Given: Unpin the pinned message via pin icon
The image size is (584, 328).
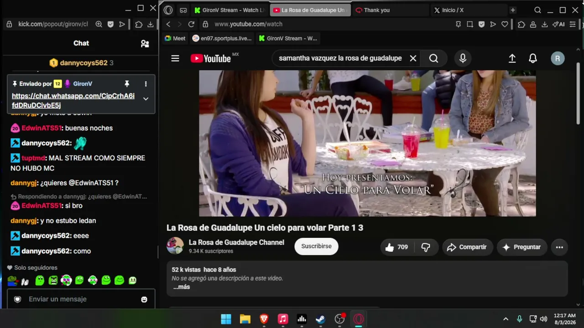Looking at the screenshot, I should 127,84.
